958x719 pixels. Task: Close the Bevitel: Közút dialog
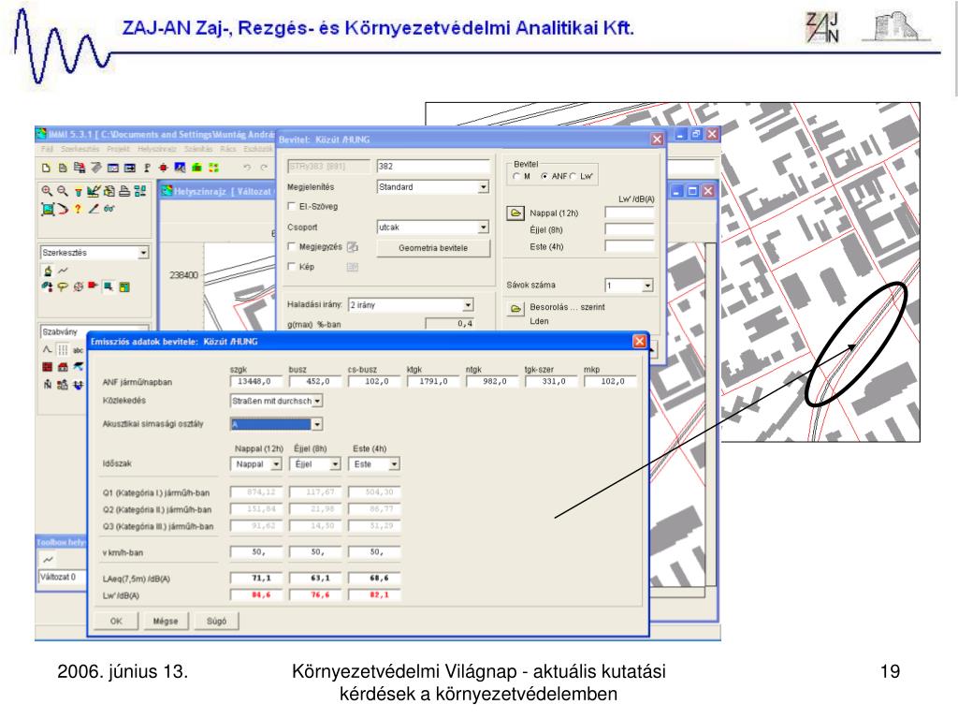657,139
